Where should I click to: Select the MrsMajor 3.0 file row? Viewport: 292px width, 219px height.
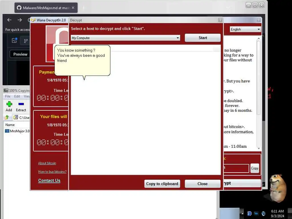[17, 131]
